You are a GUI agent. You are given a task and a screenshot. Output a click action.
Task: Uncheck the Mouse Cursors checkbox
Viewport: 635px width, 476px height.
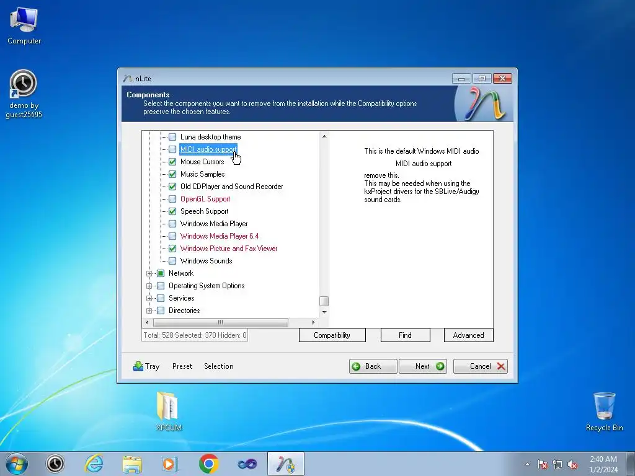[172, 162]
